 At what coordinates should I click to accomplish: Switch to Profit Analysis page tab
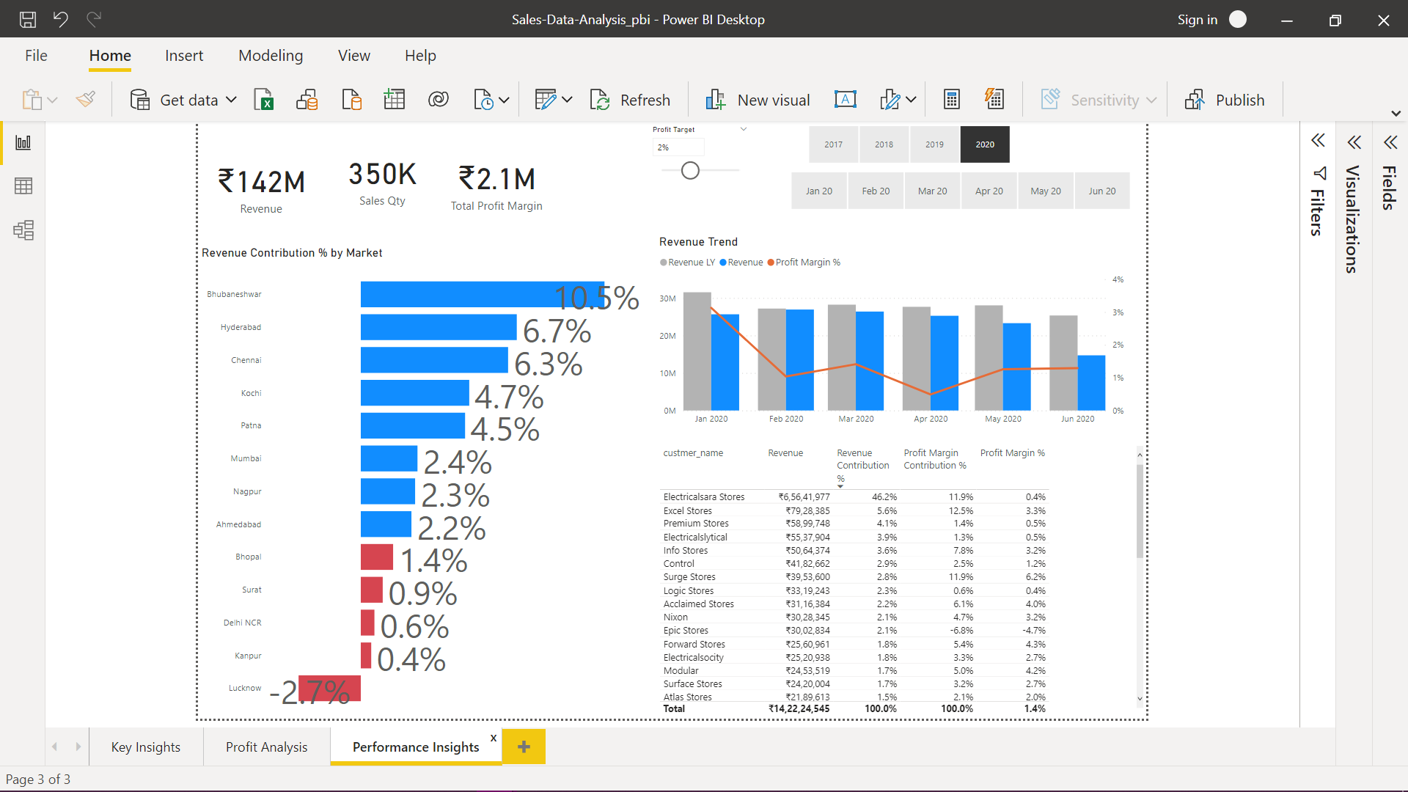click(267, 747)
